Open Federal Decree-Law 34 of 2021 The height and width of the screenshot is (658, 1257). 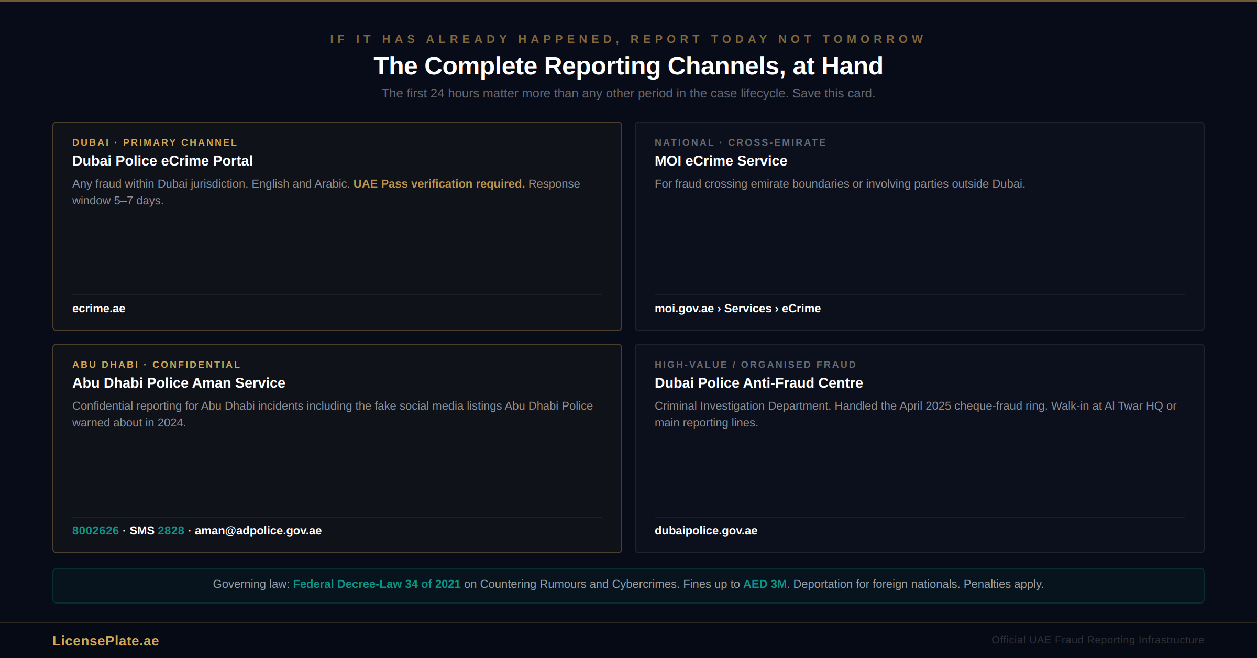click(x=377, y=584)
